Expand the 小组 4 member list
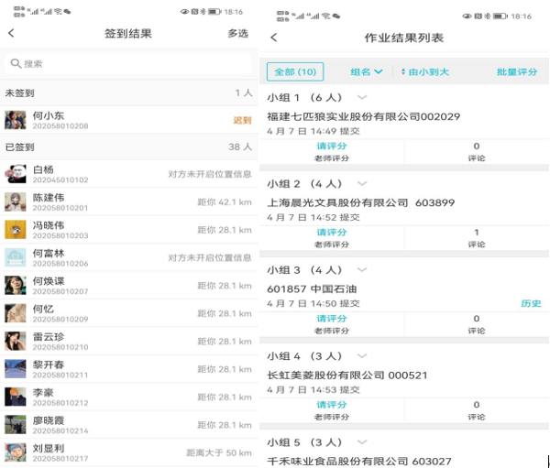 [362, 356]
